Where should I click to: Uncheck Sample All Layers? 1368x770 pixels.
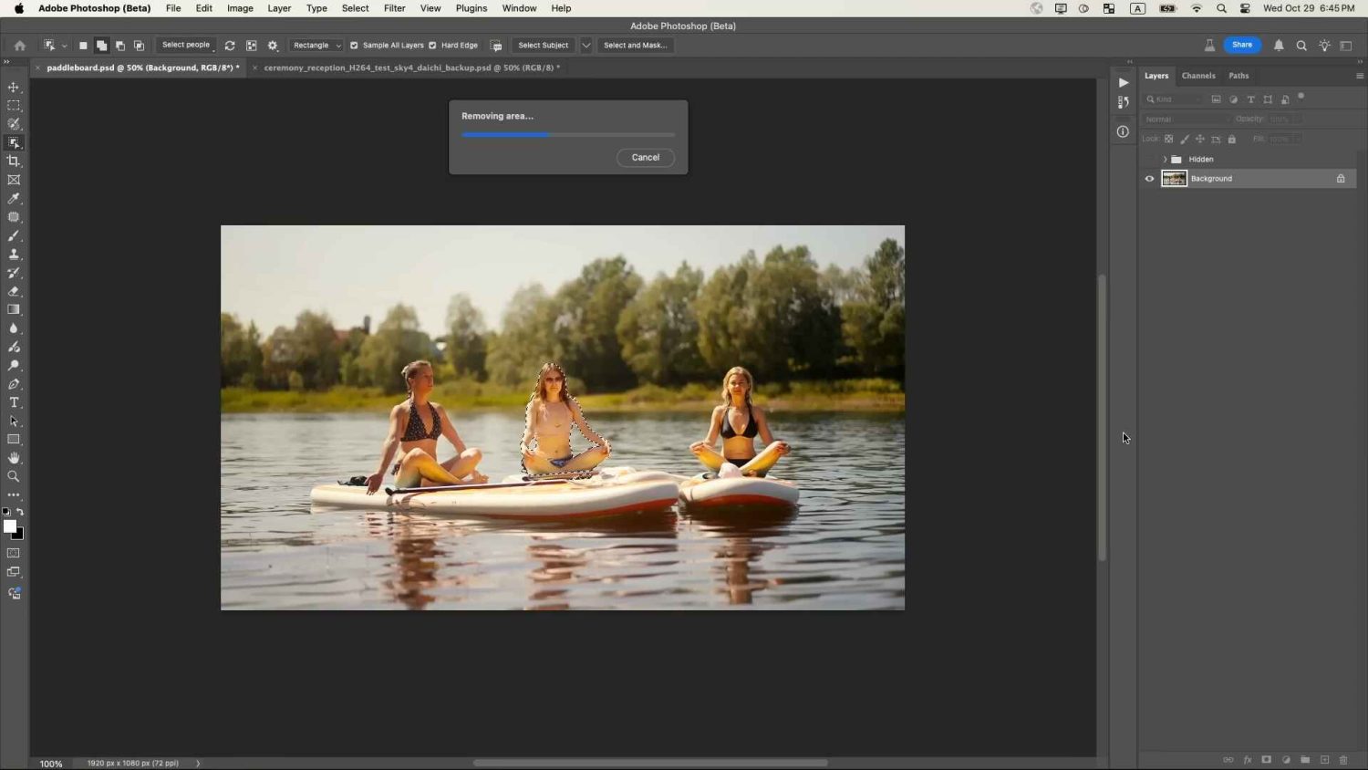354,46
